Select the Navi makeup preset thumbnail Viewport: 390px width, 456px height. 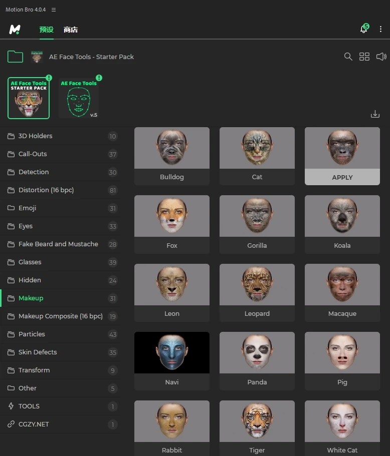pos(172,353)
